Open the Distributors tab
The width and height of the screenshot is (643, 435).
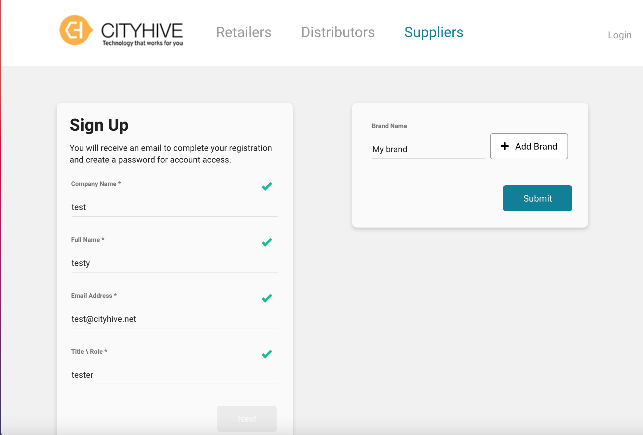[x=338, y=32]
